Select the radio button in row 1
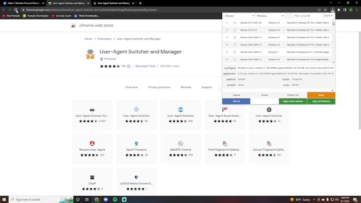 tap(235, 23)
